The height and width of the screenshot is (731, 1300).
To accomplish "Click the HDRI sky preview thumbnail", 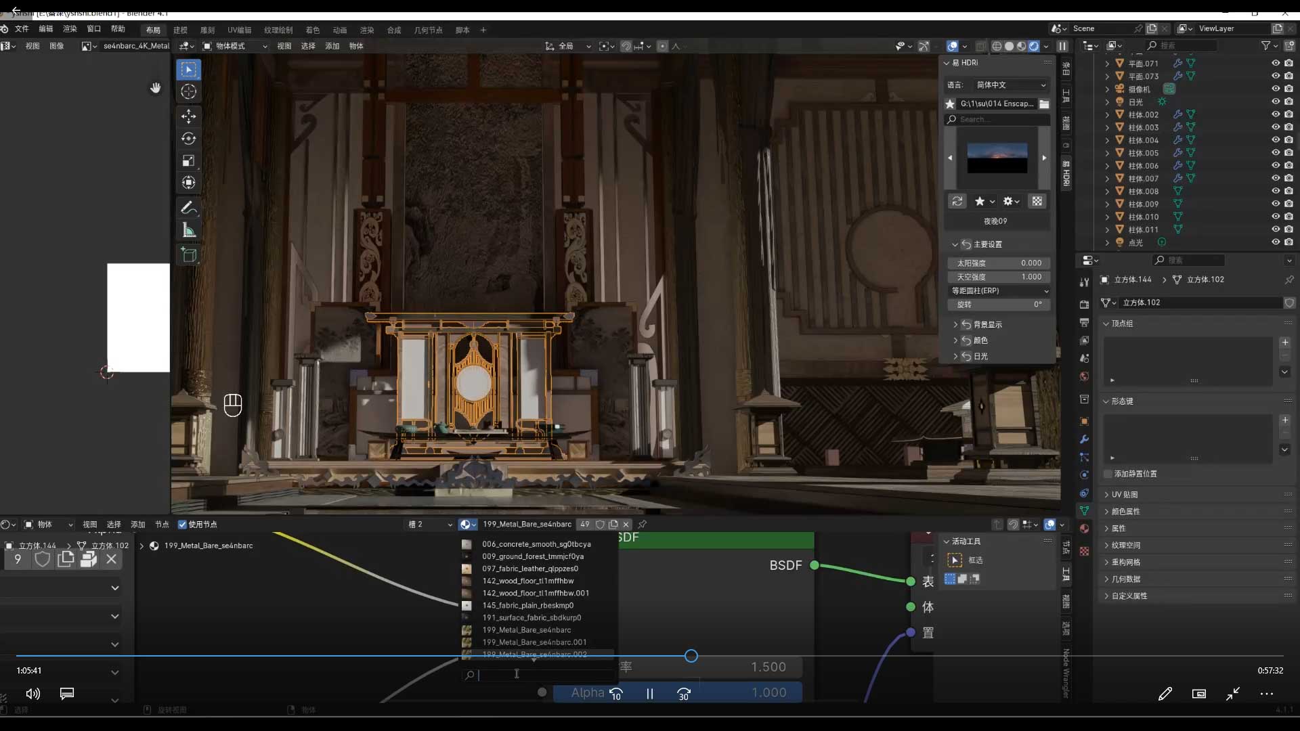I will click(997, 158).
